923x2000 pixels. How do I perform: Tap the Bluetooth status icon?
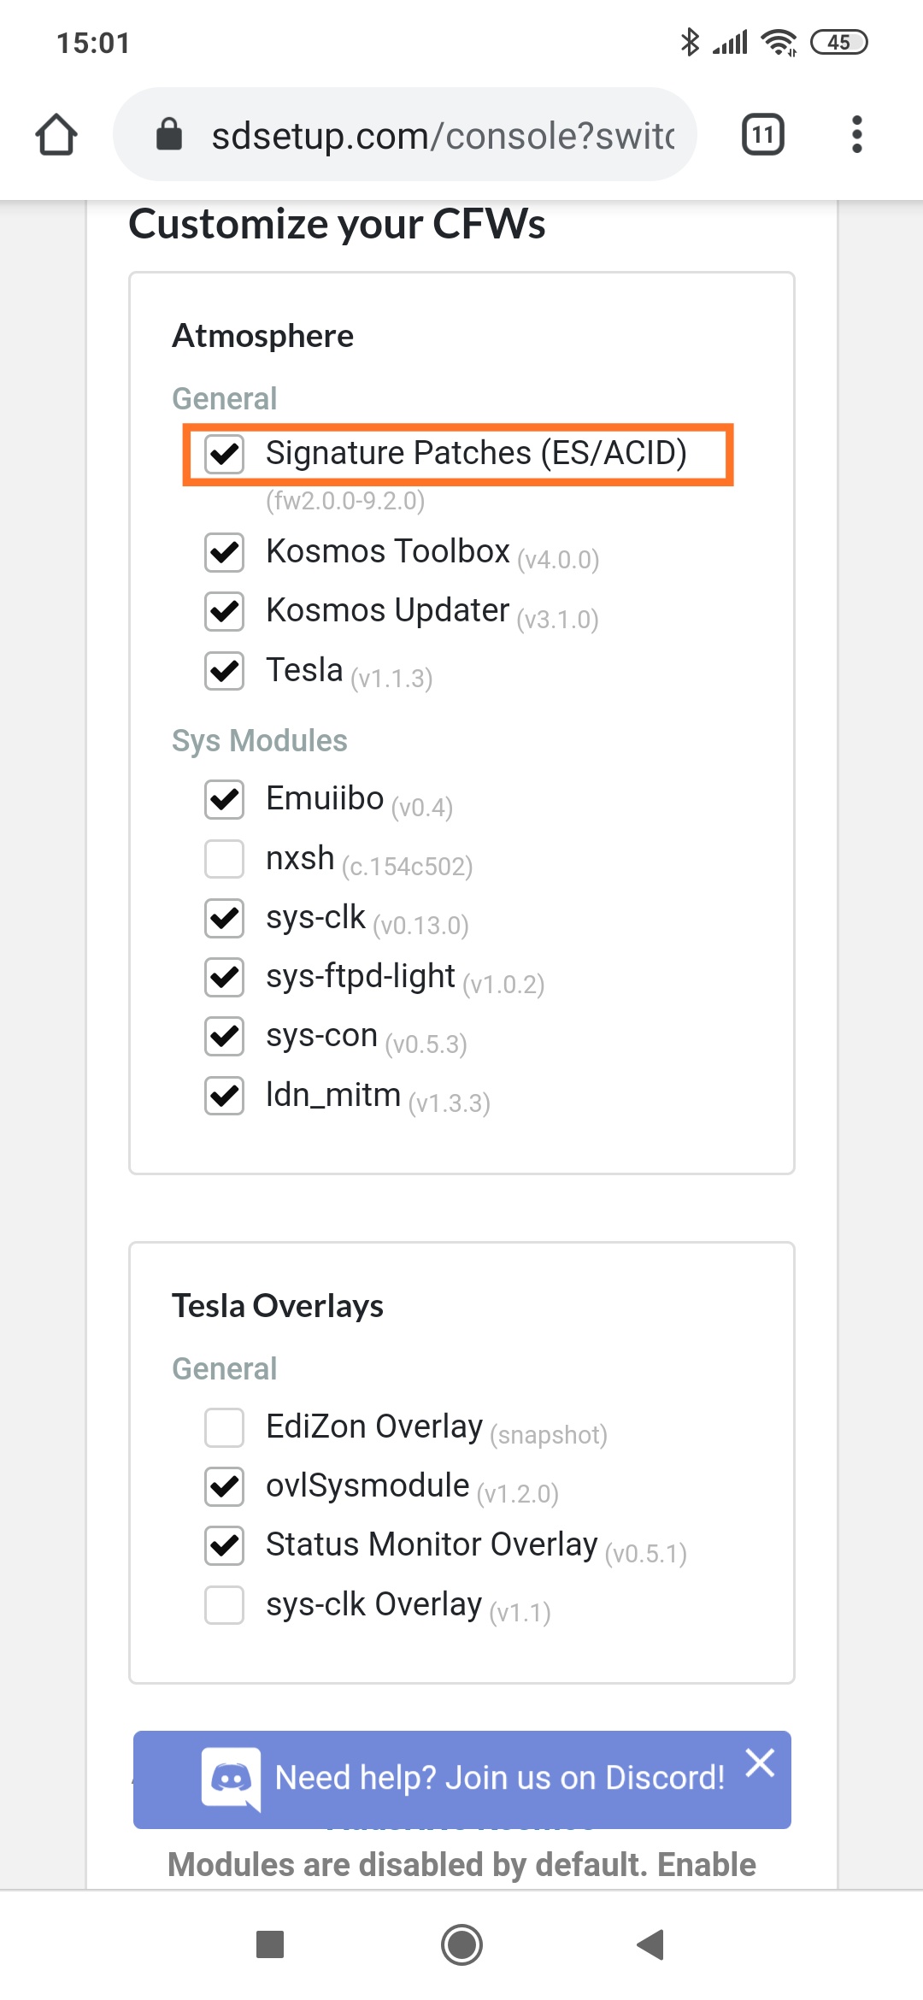(690, 42)
